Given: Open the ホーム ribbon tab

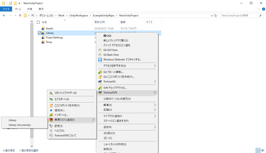Looking at the screenshot, I should (x=18, y=9).
